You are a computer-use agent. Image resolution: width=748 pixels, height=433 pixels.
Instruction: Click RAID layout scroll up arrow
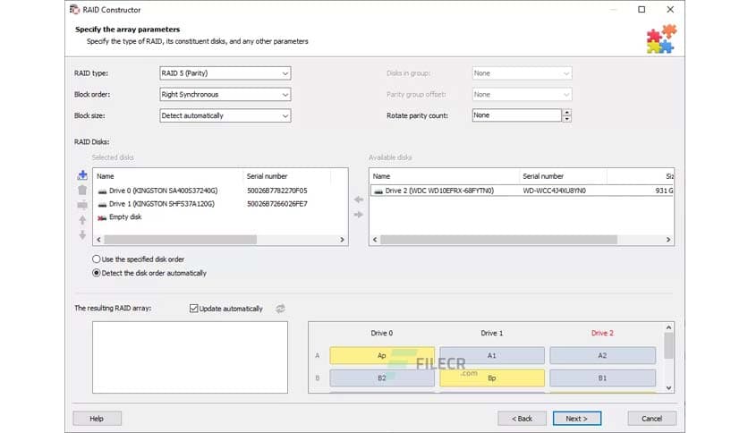(x=668, y=327)
